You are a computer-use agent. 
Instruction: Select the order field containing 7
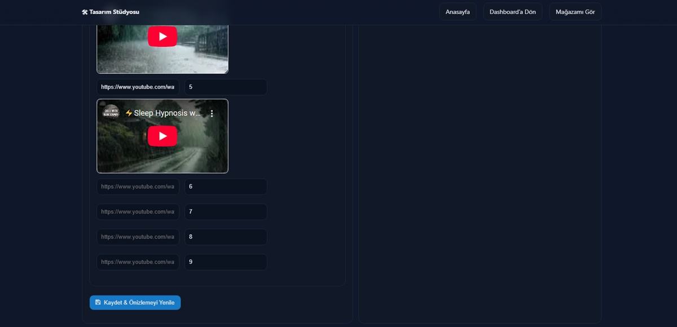(226, 212)
